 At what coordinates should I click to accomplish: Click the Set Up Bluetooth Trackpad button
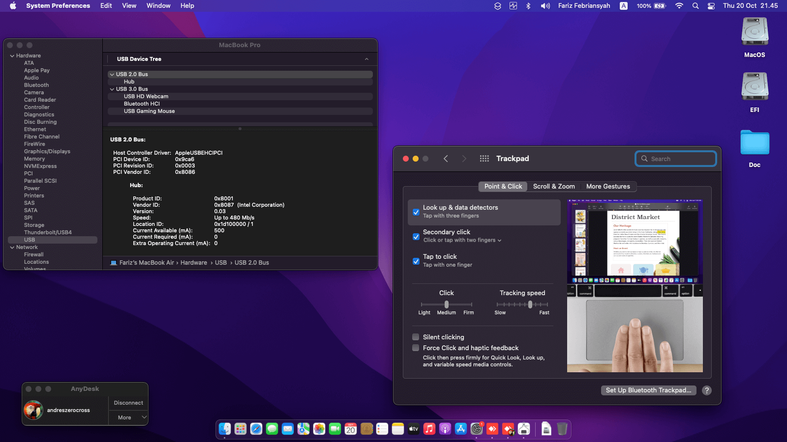coord(648,390)
